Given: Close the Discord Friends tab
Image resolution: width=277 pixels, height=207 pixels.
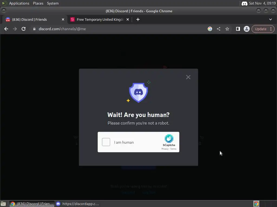Looking at the screenshot, I should [x=63, y=19].
